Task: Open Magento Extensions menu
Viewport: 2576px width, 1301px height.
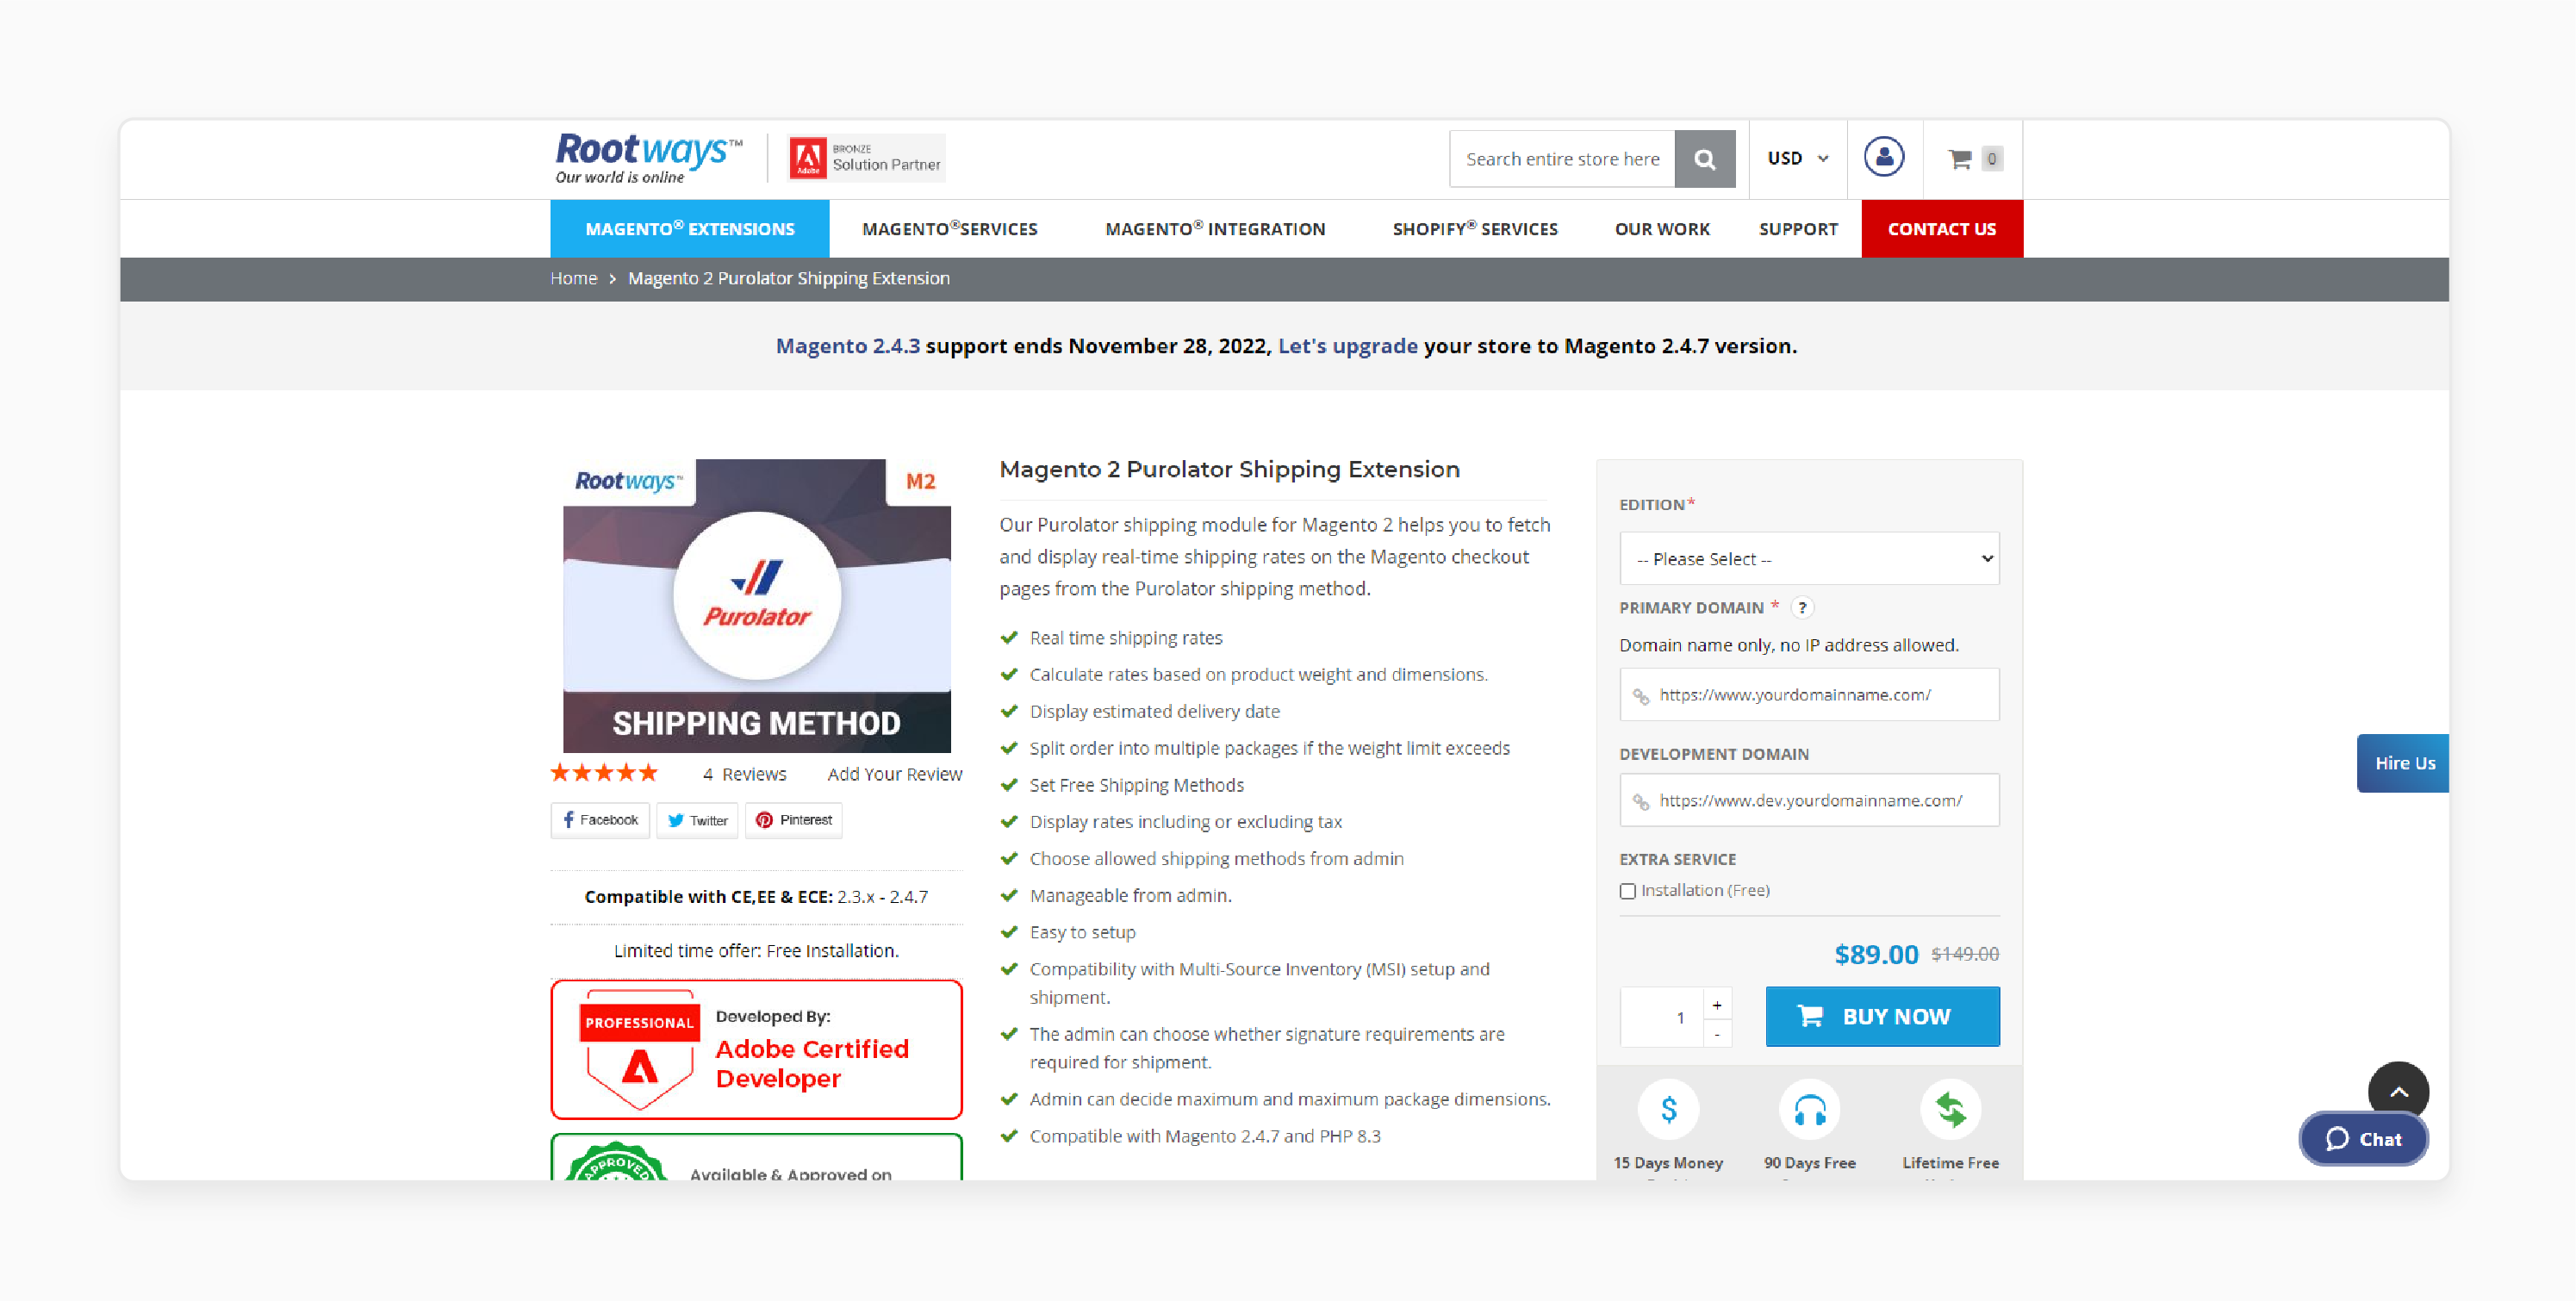Action: (690, 229)
